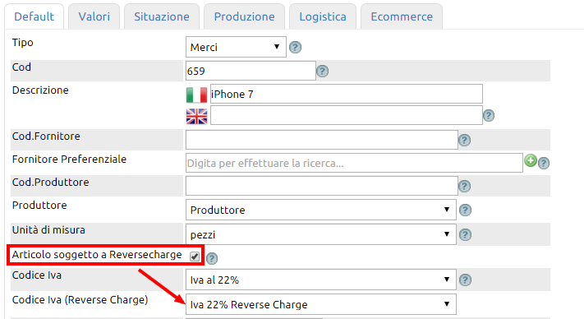Click the help icon beside Cod field
This screenshot has height=319, width=584.
pos(322,72)
